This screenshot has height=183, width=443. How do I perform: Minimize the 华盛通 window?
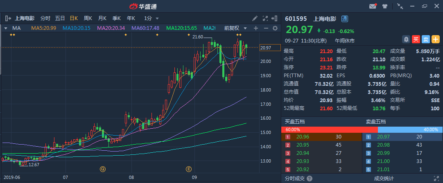click(412, 6)
